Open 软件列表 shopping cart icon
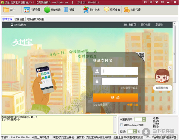Image resolution: width=179 pixels, height=140 pixels. tap(86, 10)
